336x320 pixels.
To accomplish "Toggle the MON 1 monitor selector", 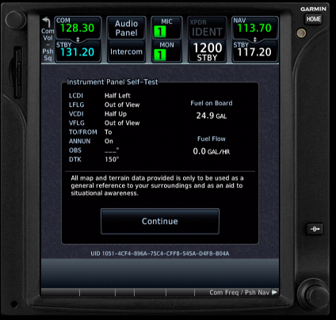I will click(x=166, y=51).
